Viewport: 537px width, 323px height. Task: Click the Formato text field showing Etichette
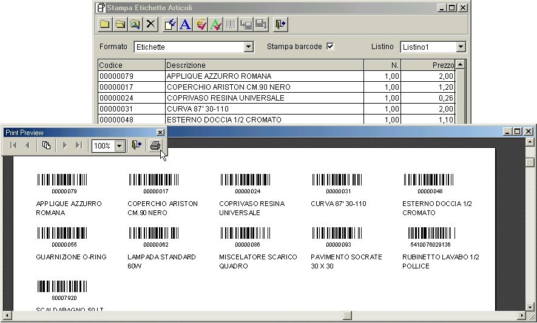tap(189, 47)
